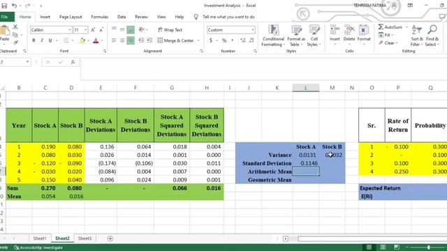Adjust the zoom slider handle
Viewport: 447px width, 251px height.
pos(428,248)
